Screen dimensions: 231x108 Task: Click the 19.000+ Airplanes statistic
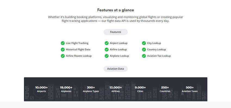[66, 89]
